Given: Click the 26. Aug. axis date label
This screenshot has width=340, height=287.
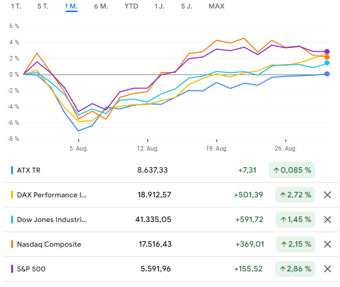Looking at the screenshot, I should point(286,149).
